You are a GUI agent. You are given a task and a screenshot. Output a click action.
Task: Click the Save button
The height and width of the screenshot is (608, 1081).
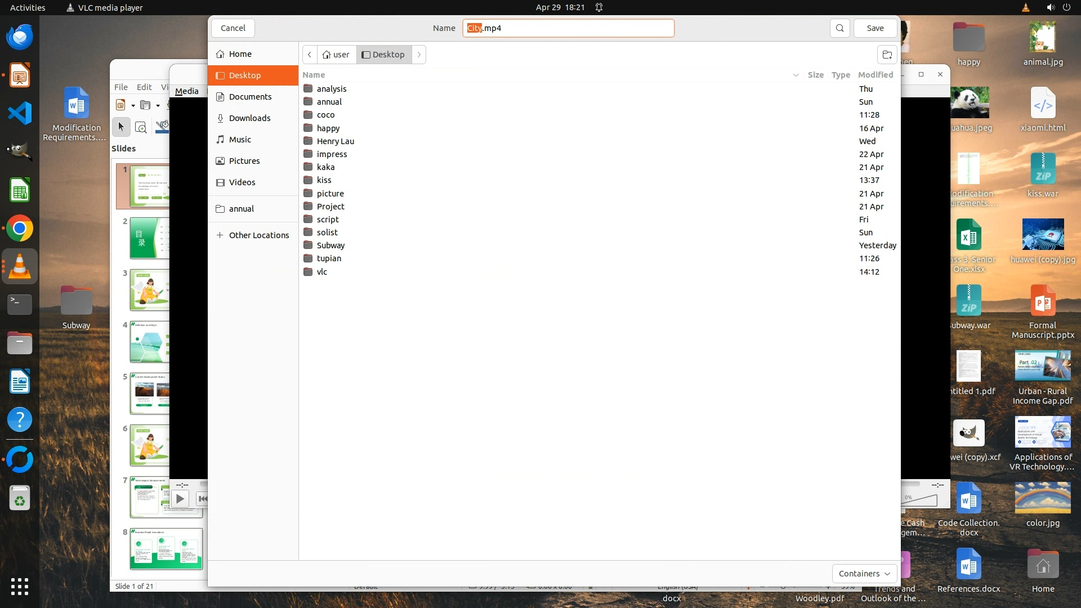875,28
